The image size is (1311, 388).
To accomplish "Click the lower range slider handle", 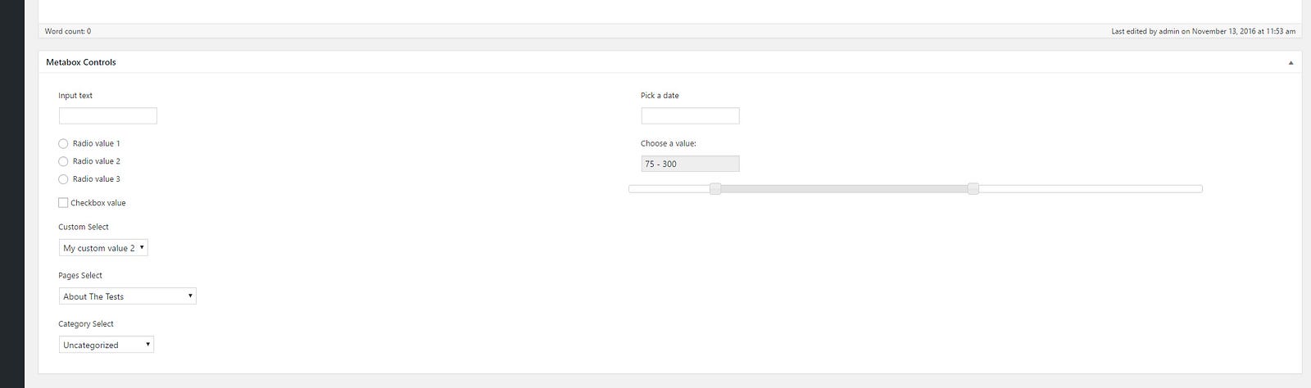I will pyautogui.click(x=715, y=189).
